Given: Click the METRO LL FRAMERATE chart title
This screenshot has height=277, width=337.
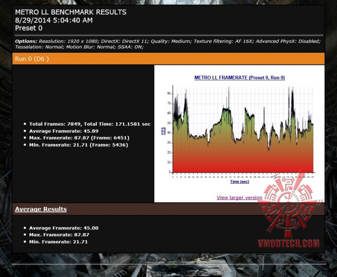Looking at the screenshot, I should (240, 78).
